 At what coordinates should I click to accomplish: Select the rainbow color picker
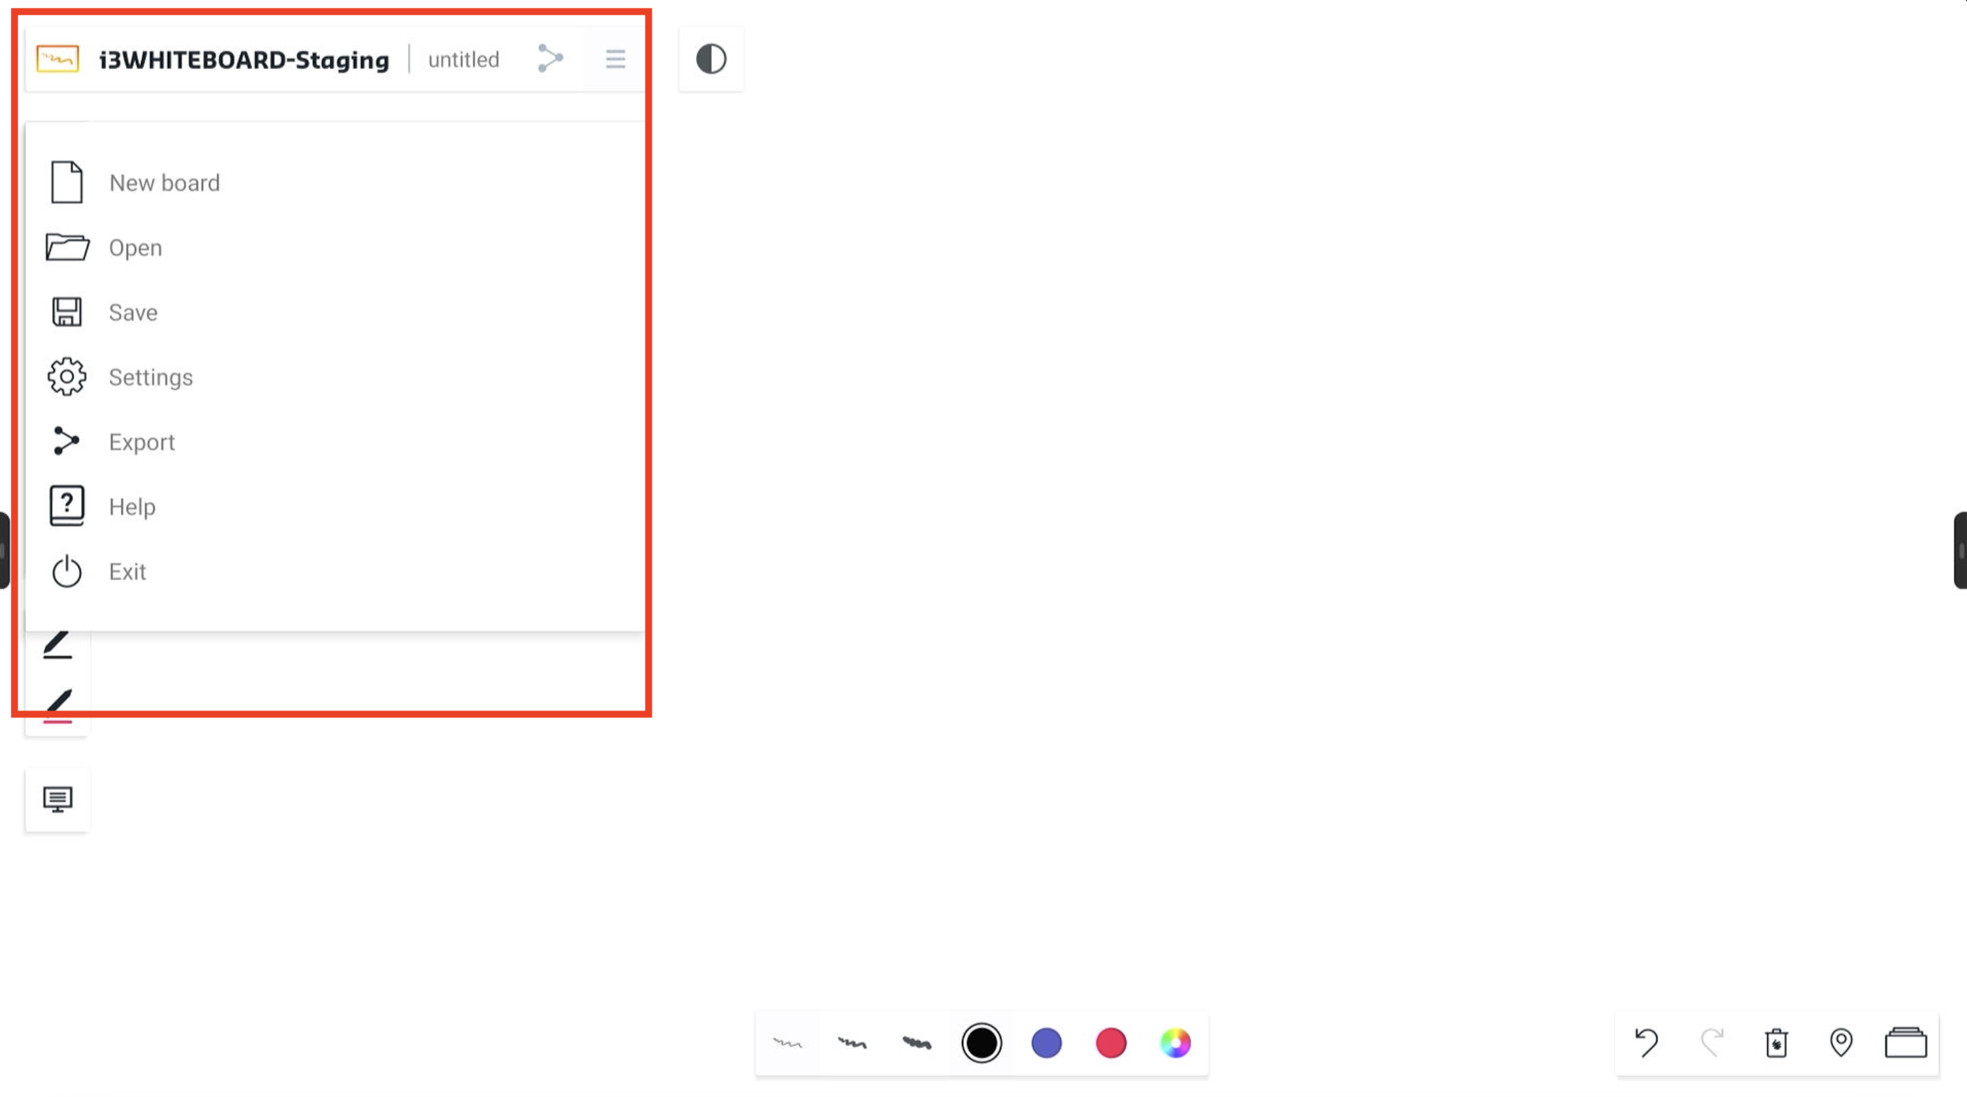1175,1041
